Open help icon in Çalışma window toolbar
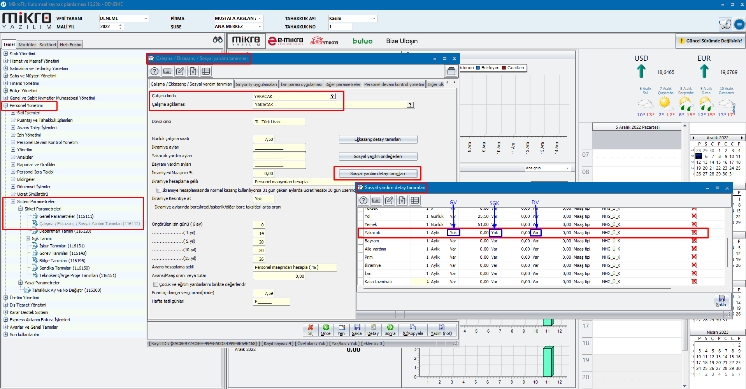Screen dimensions: 746x389 point(154,71)
